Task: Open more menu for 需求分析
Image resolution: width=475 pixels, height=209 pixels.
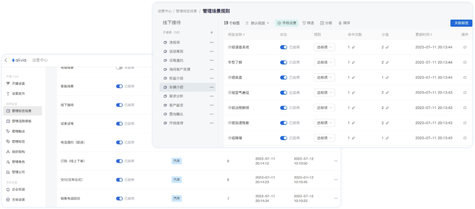Action: (212, 96)
